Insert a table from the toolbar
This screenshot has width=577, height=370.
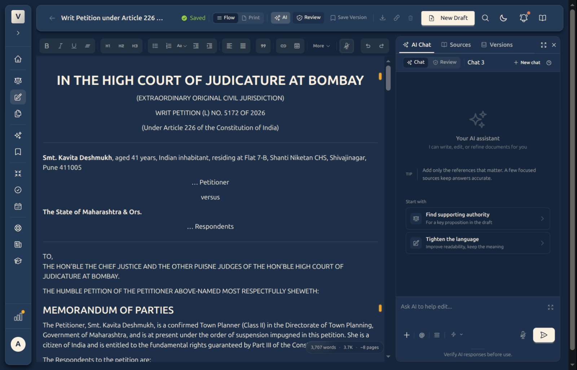click(x=297, y=46)
